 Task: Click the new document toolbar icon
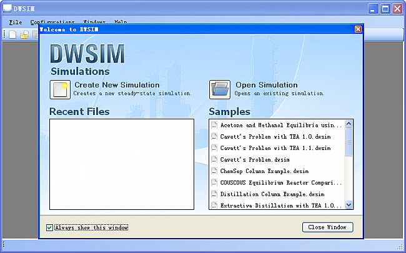12,34
